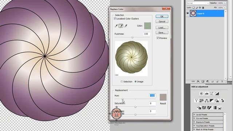The image size is (233, 131).
Task: Add a Threshold adjustment
Action: click(209, 108)
